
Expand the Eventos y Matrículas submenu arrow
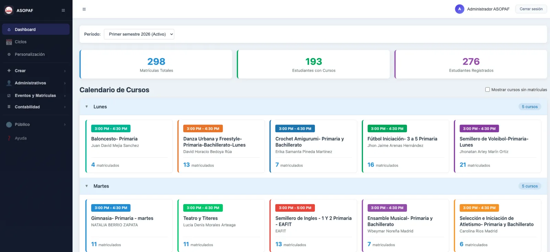pos(65,96)
